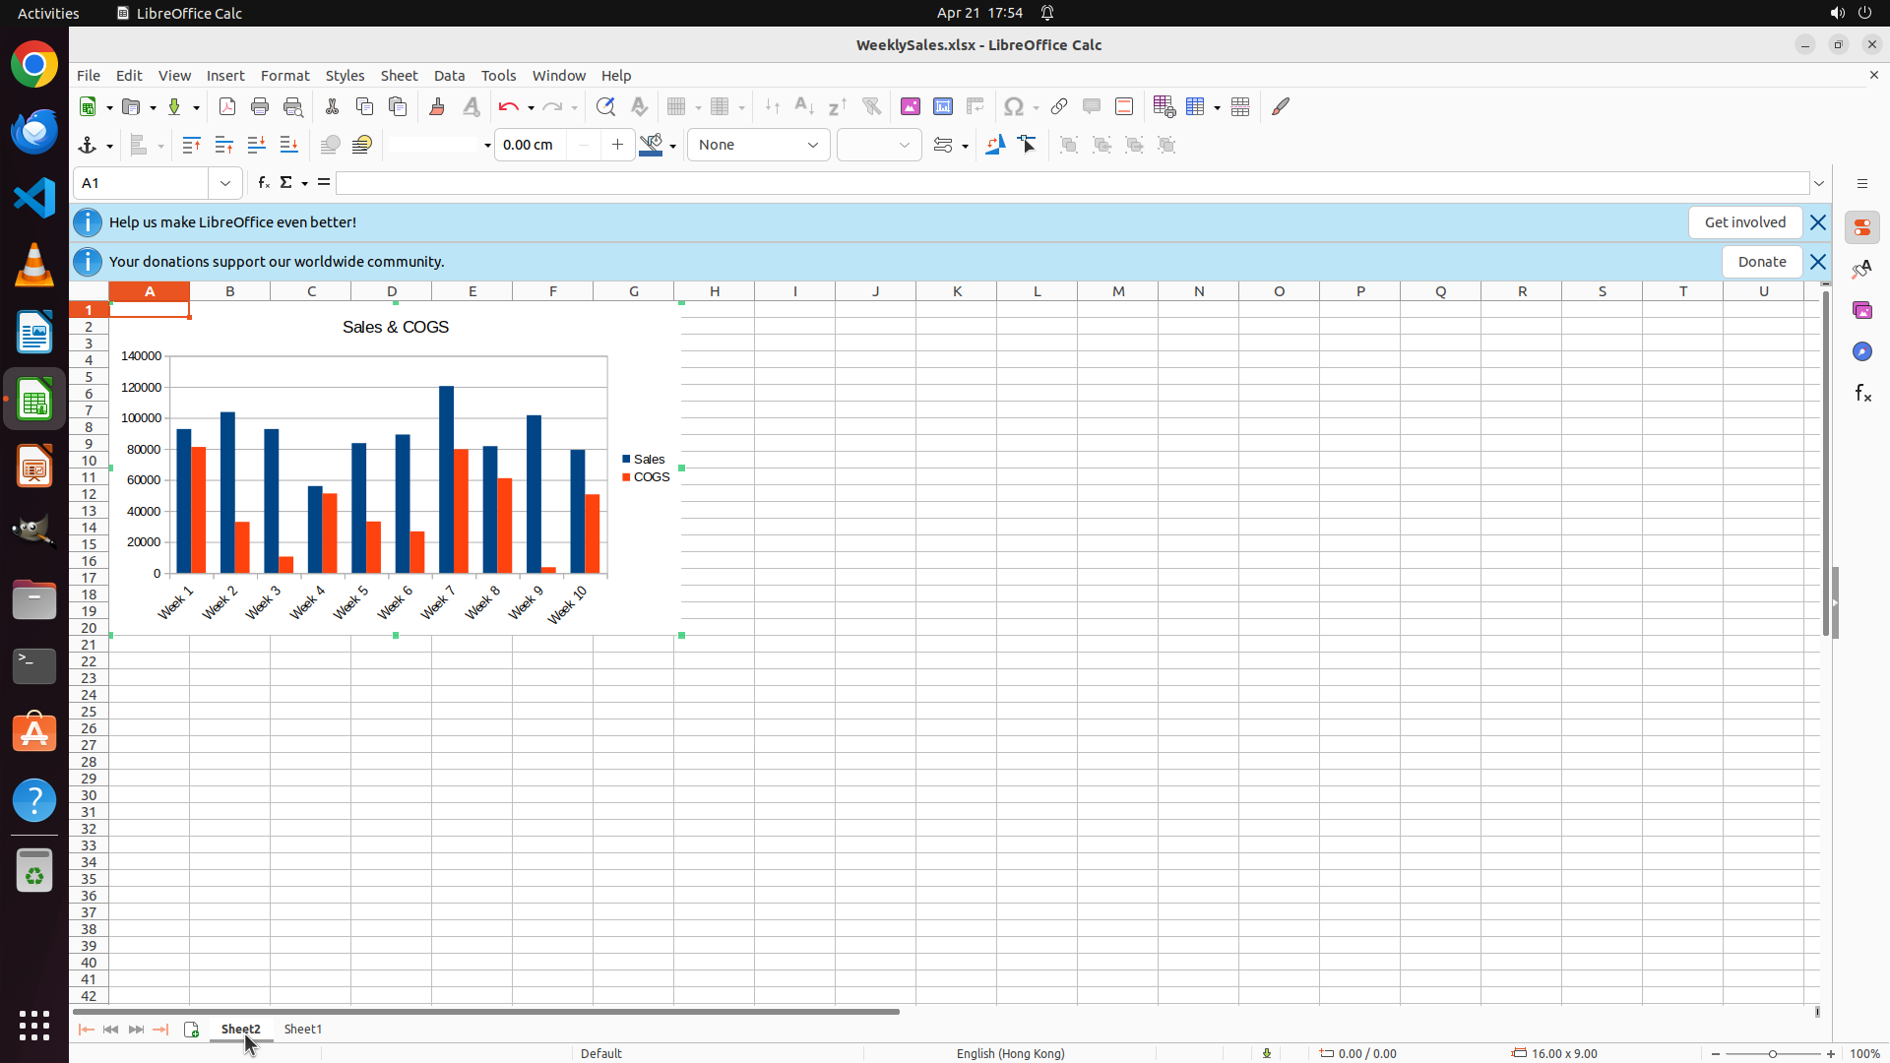Click the Insert Chart icon
Viewport: 1890px width, 1063px height.
click(943, 106)
